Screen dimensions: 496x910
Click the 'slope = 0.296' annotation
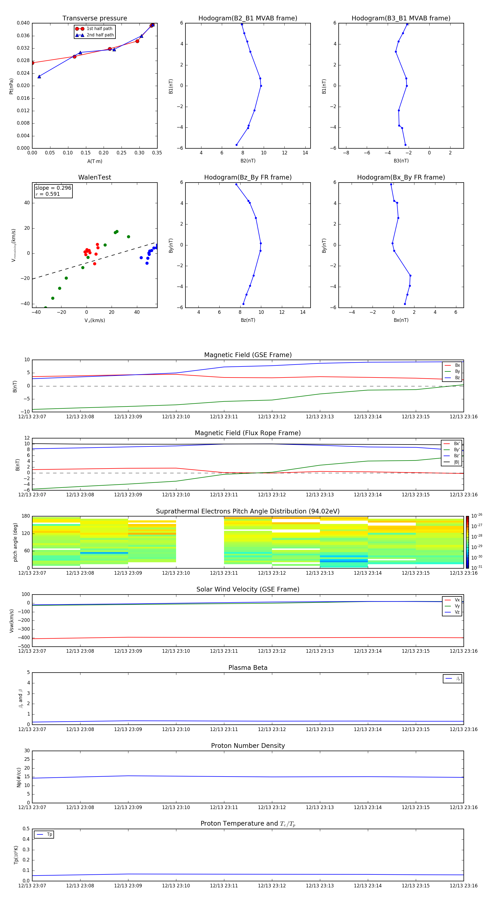(53, 188)
